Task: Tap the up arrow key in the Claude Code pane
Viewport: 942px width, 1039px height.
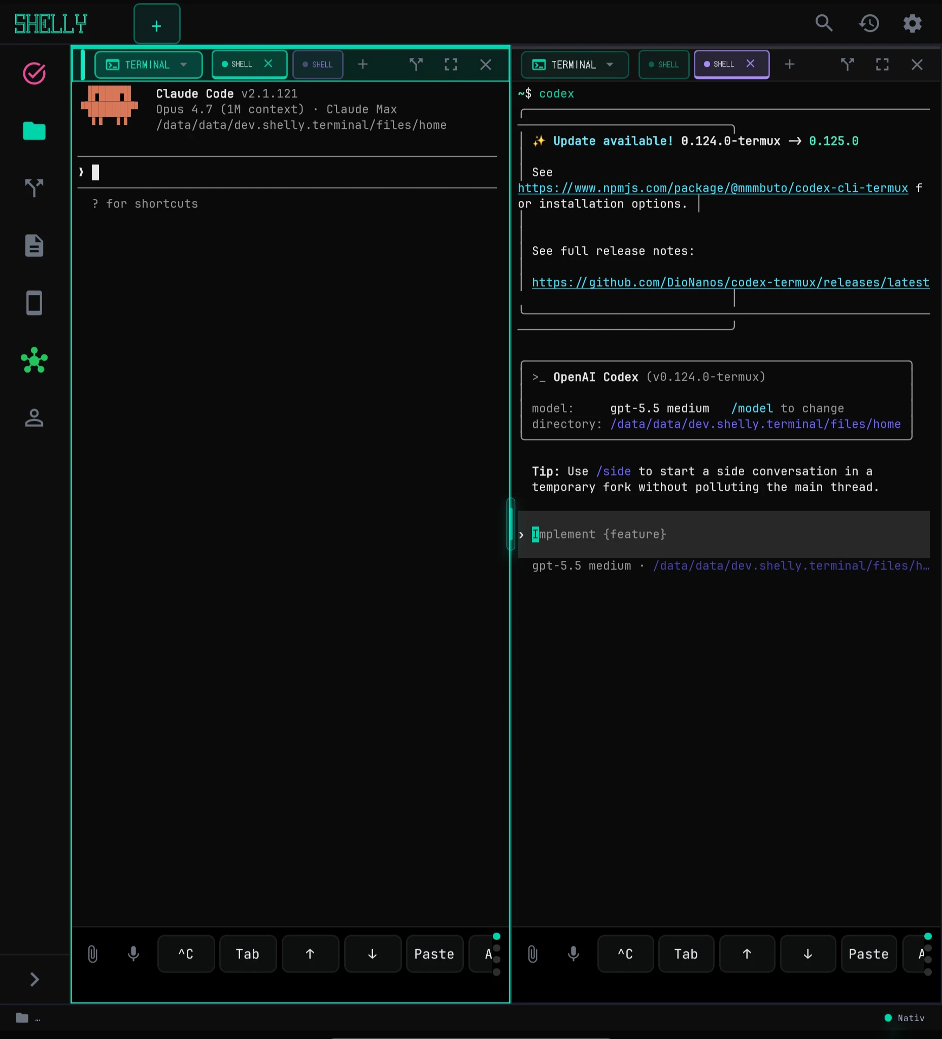Action: tap(310, 954)
